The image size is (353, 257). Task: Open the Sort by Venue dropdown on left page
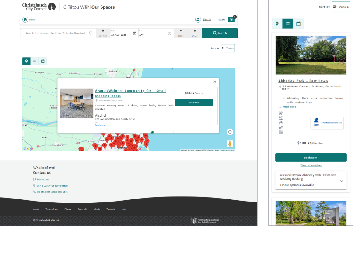coord(228,48)
